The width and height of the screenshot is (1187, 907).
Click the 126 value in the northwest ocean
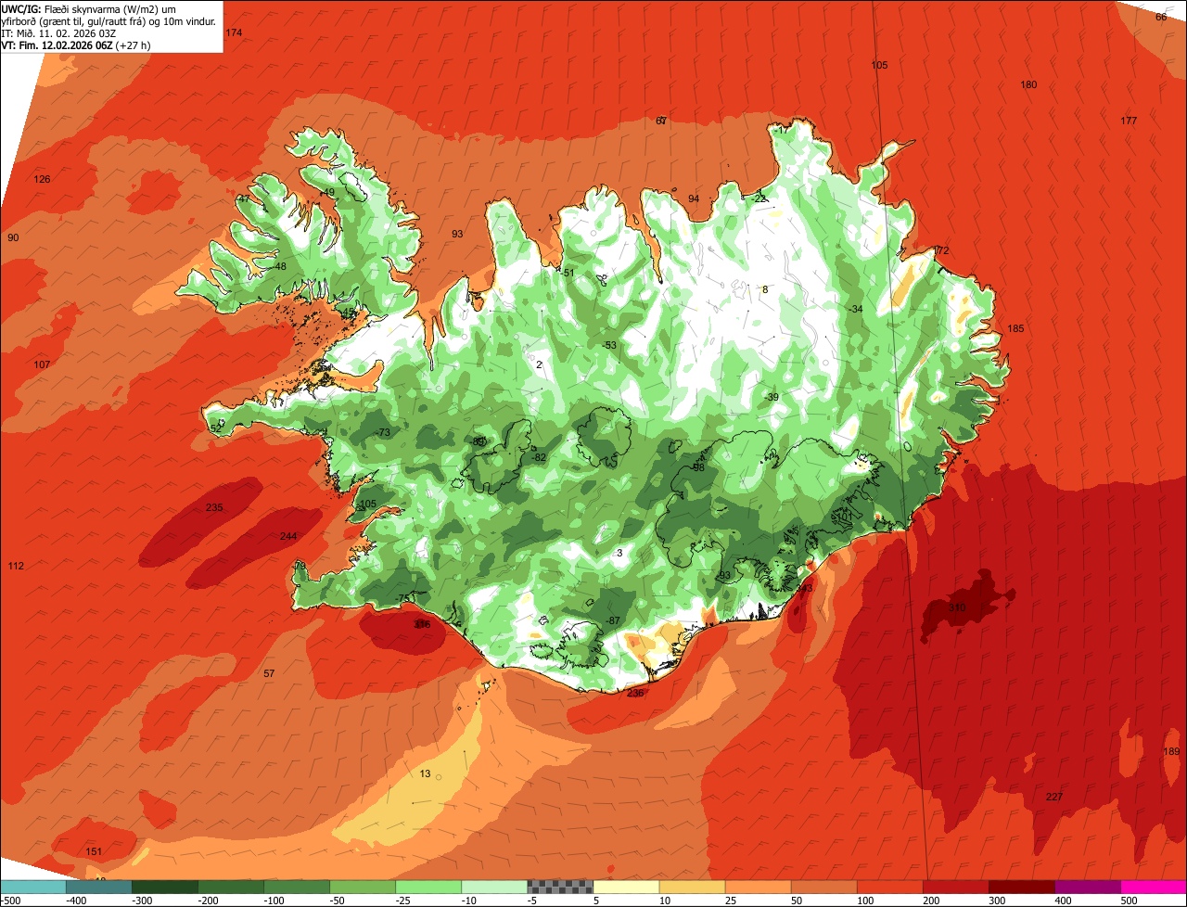[x=42, y=179]
